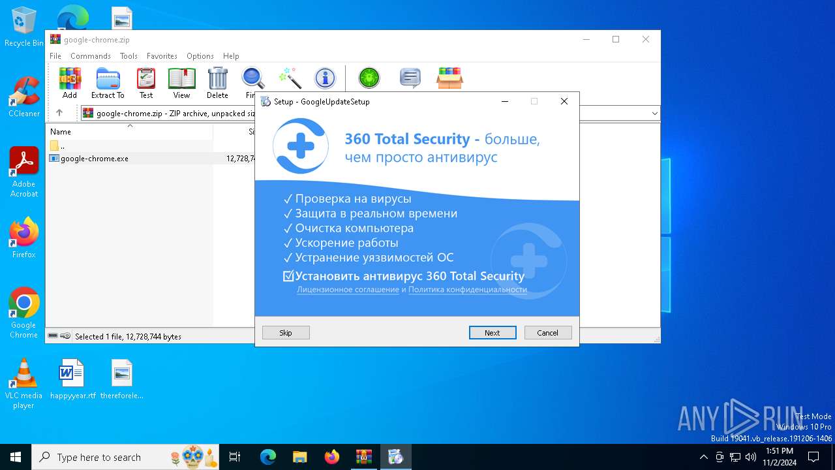Open the Commands menu
Viewport: 835px width, 470px height.
tap(91, 56)
